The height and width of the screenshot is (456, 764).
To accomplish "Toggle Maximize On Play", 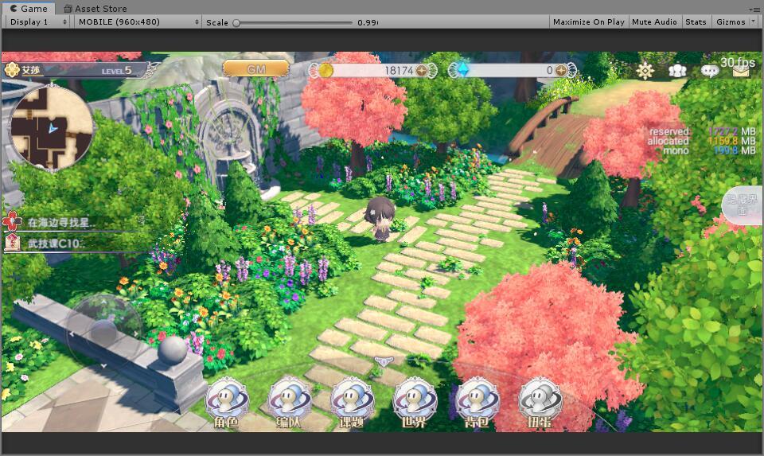I will 589,22.
